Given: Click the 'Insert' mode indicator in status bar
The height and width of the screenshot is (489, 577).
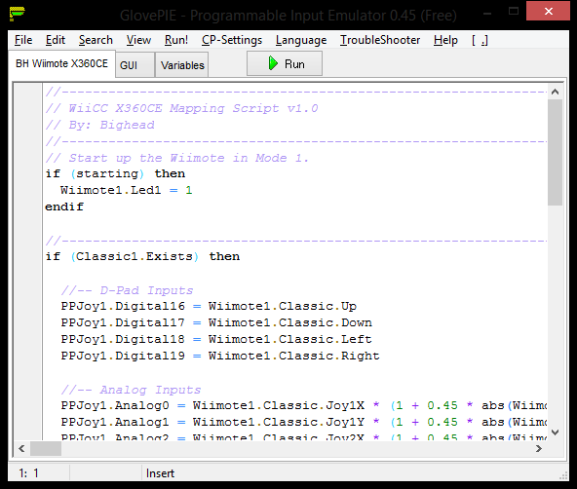Looking at the screenshot, I should (x=160, y=473).
